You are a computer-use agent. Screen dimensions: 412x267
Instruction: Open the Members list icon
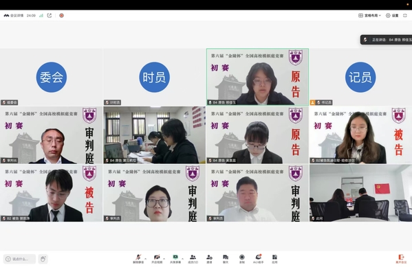[193, 259]
